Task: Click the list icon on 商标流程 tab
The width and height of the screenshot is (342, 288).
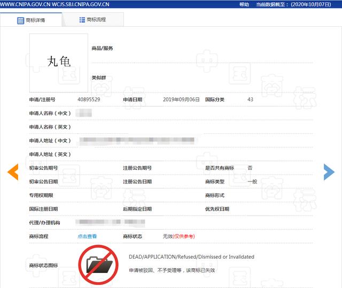Action: [x=82, y=20]
